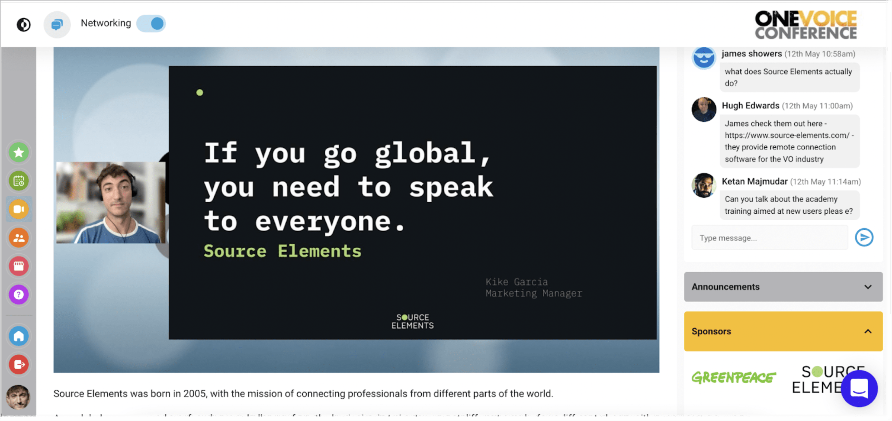Screen dimensions: 892x421
Task: Open the orange attendees people icon
Action: [19, 238]
